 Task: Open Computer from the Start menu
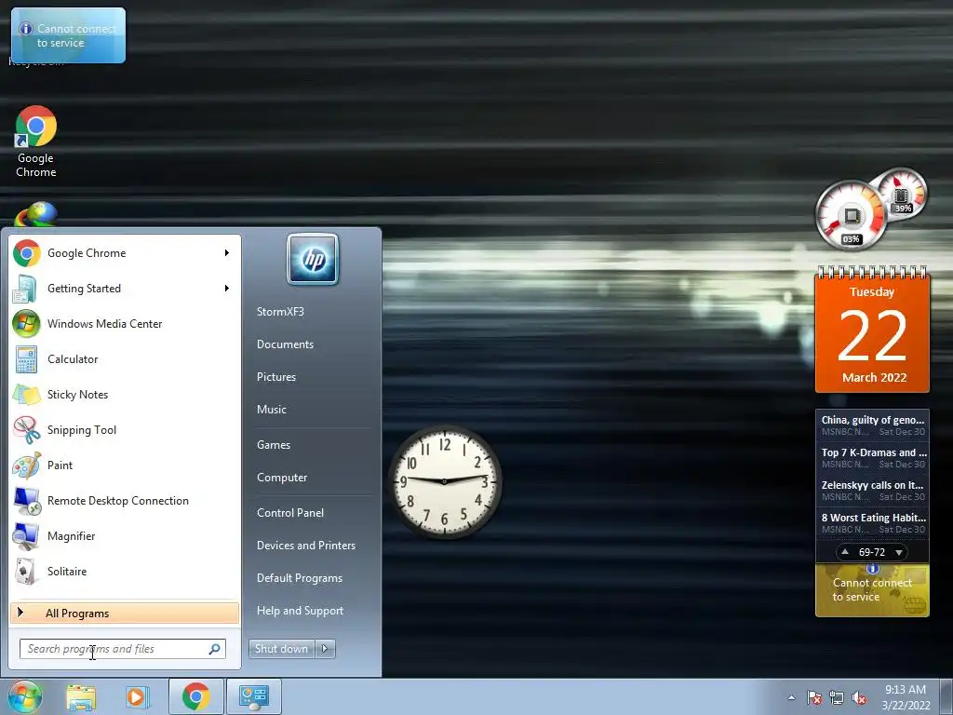click(282, 478)
